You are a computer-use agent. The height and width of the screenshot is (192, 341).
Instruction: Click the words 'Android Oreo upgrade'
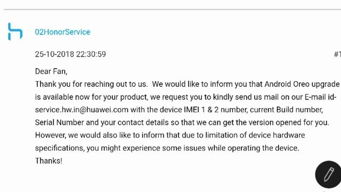pos(302,84)
